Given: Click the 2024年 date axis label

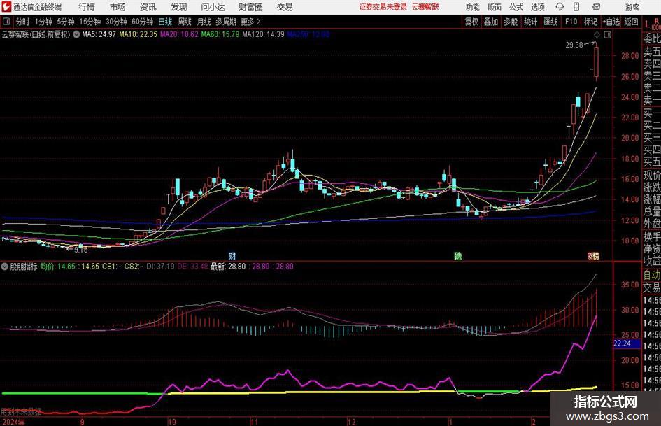Looking at the screenshot, I should tap(13, 422).
